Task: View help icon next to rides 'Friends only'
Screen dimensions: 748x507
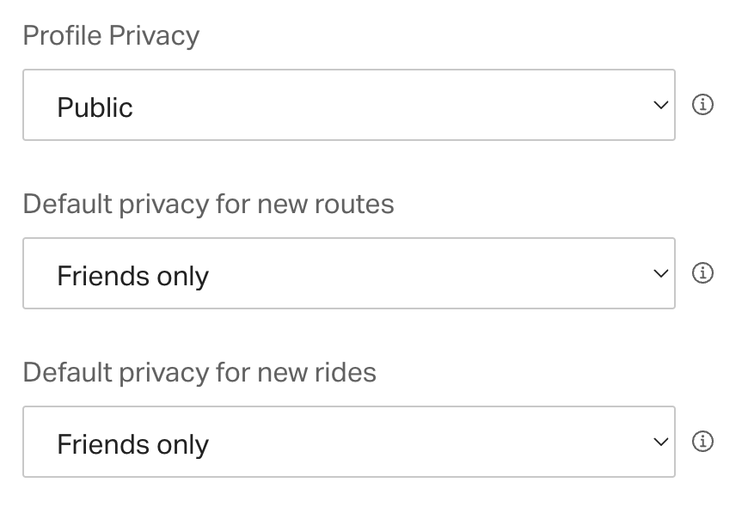Action: 702,441
